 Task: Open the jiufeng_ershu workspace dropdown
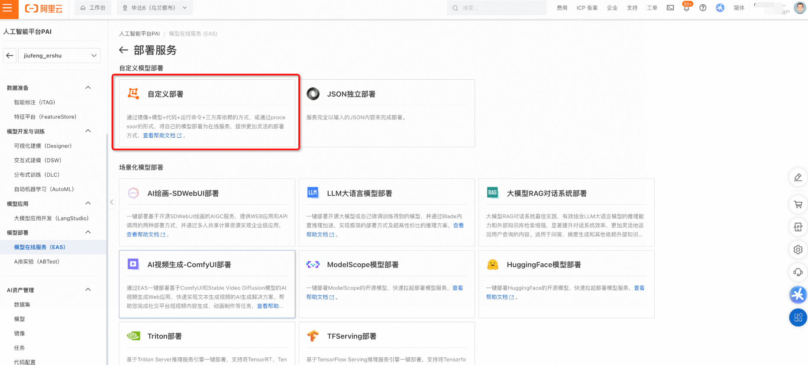[60, 55]
